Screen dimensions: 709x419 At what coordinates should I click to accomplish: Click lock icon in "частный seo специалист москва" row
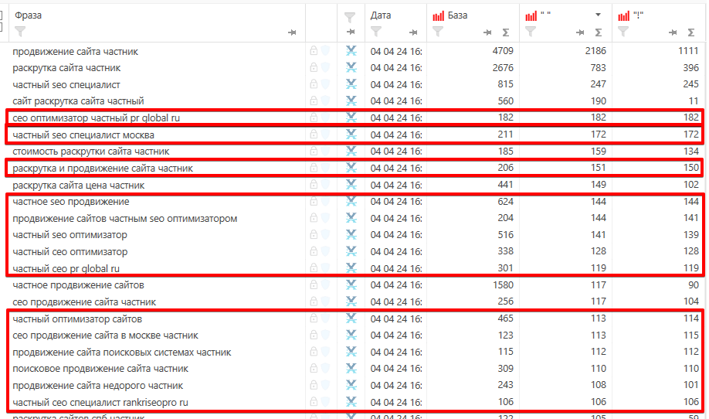[314, 135]
